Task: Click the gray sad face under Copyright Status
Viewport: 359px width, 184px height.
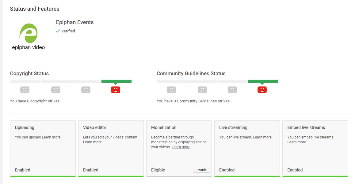Action: 25,90
